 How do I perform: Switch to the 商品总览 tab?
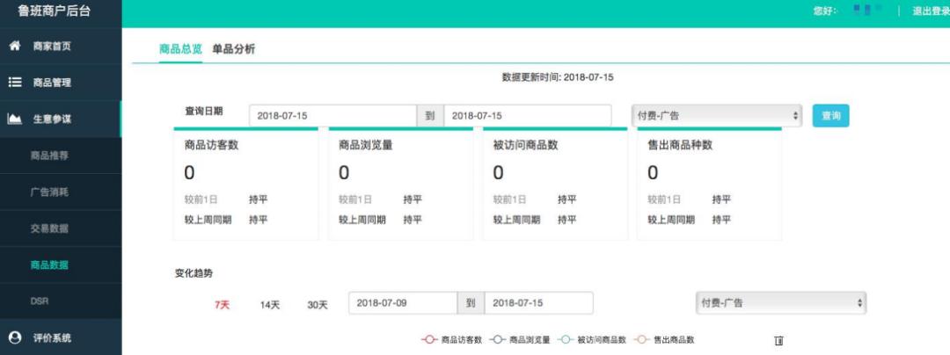point(180,49)
